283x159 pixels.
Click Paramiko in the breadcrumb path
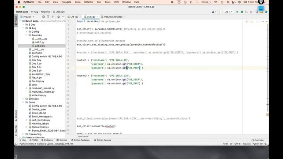[x=45, y=12]
